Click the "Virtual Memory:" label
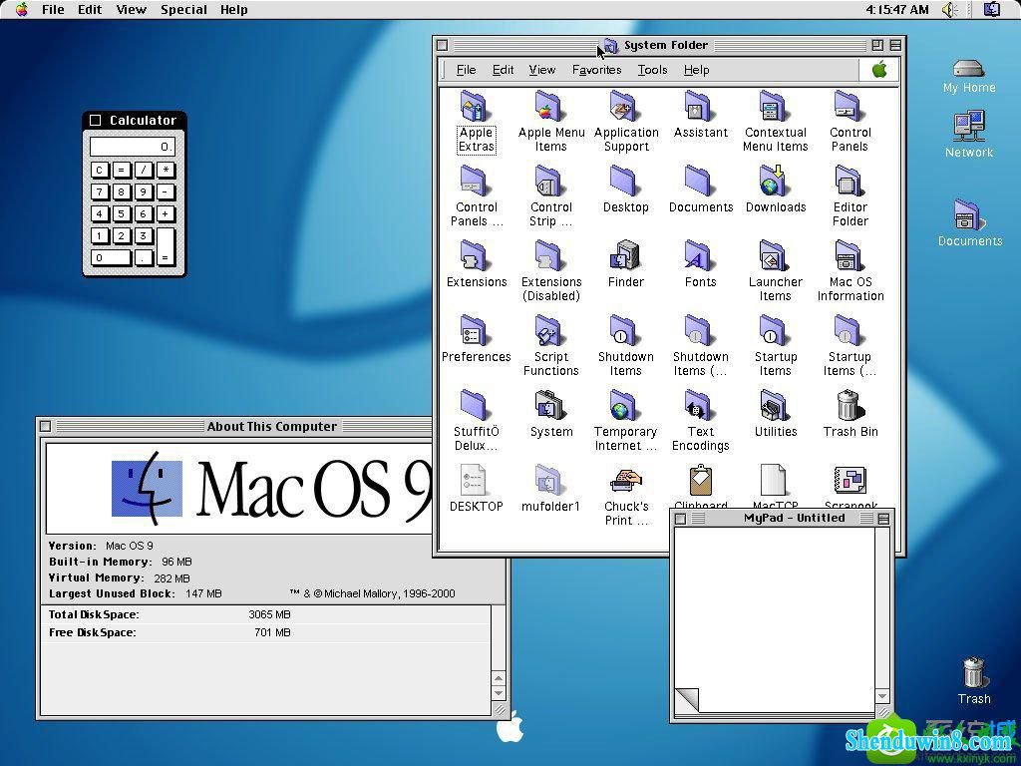 (x=97, y=577)
